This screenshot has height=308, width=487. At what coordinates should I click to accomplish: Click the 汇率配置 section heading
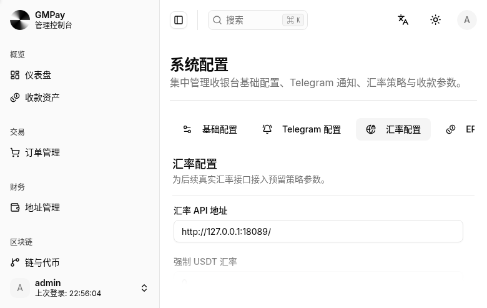click(x=195, y=164)
